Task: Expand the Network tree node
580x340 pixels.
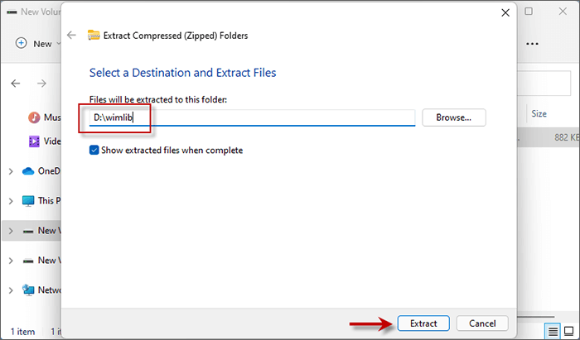Action: [x=10, y=290]
